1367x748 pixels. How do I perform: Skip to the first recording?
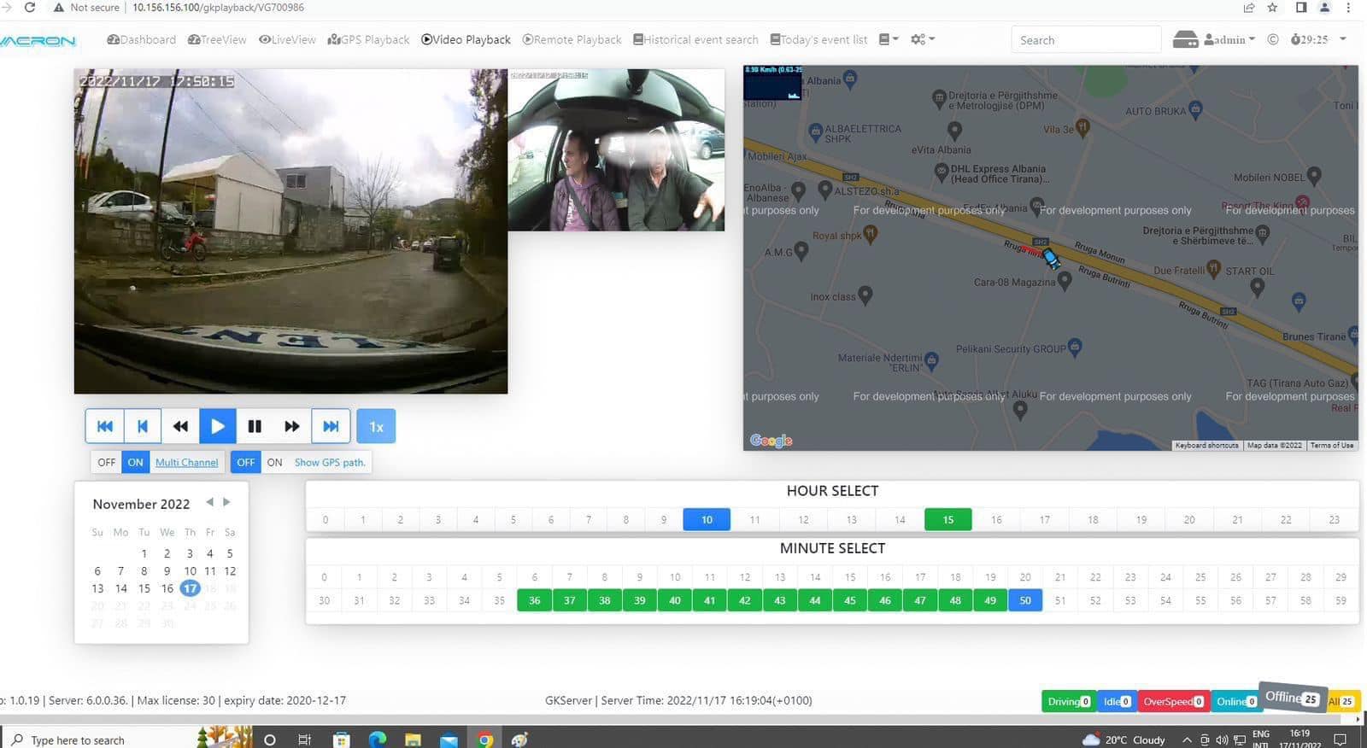click(x=105, y=426)
